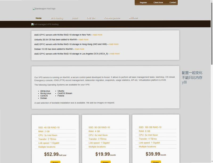Open the Contact page
The image size is (213, 163).
(x=173, y=2)
